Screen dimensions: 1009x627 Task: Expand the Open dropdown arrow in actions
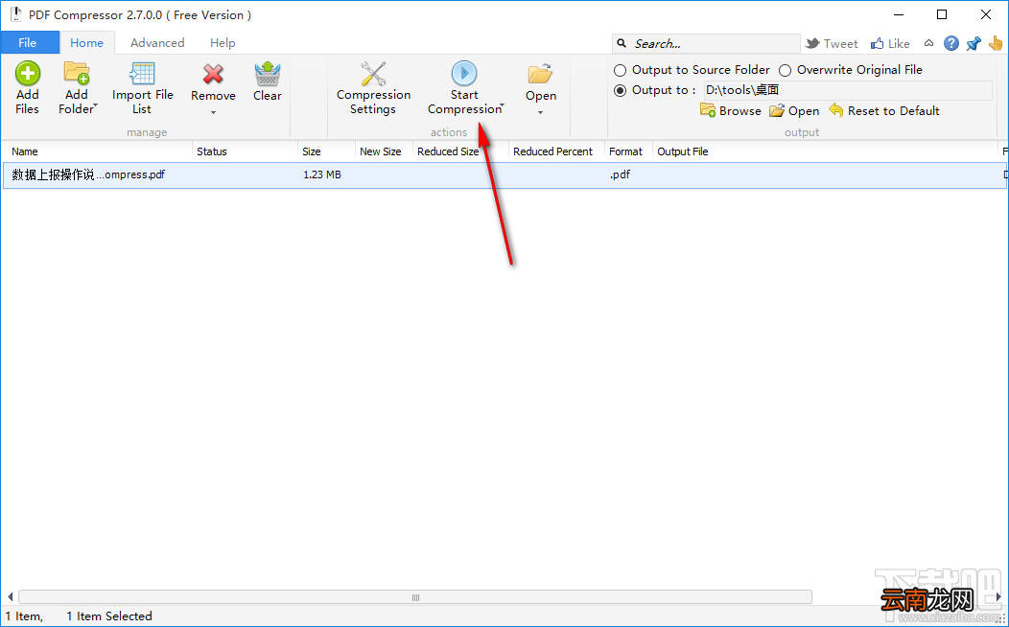[x=541, y=113]
